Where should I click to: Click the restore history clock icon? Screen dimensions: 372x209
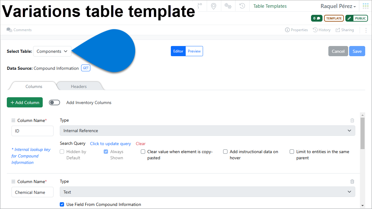(242, 6)
